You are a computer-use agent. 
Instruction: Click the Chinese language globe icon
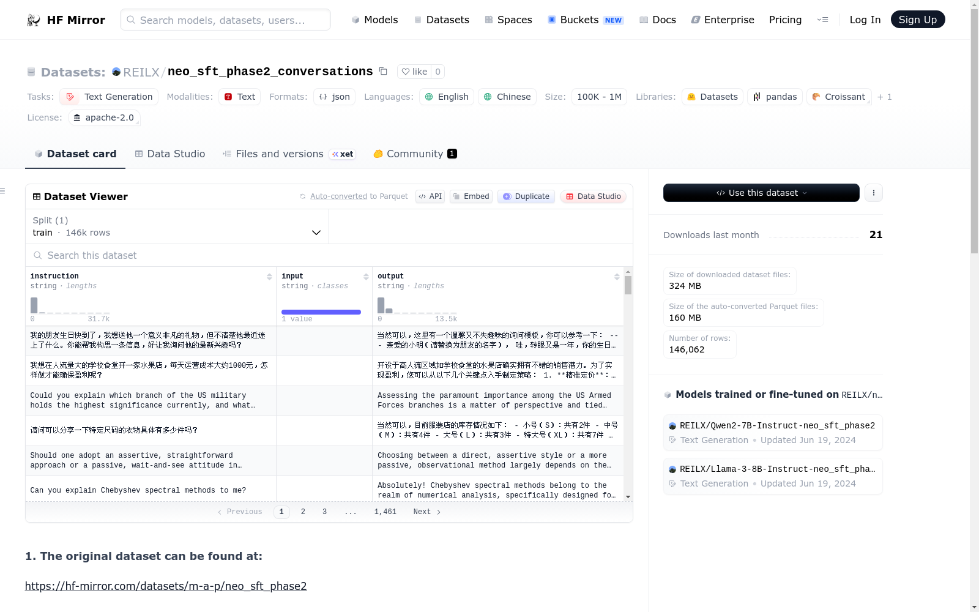(x=488, y=97)
